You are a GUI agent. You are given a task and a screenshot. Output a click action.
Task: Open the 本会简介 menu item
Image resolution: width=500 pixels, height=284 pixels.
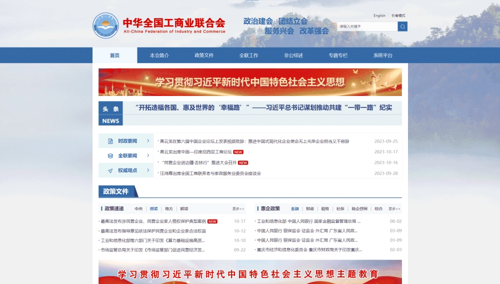[159, 55]
